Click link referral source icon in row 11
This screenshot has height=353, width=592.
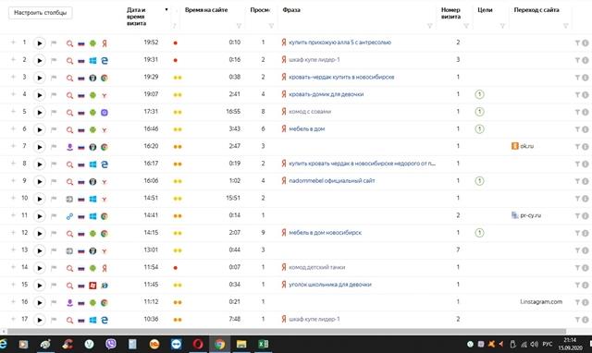tap(69, 216)
